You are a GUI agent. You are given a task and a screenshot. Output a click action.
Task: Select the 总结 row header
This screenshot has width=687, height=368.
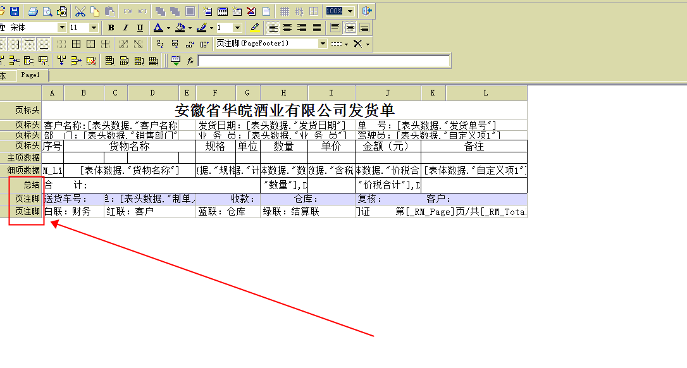(x=21, y=185)
